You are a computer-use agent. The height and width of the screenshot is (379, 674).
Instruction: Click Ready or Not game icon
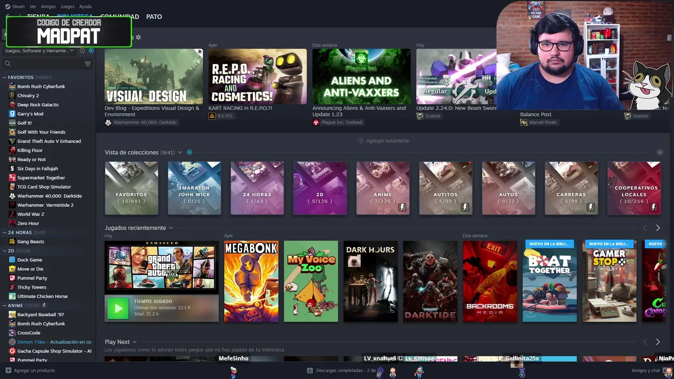[12, 159]
